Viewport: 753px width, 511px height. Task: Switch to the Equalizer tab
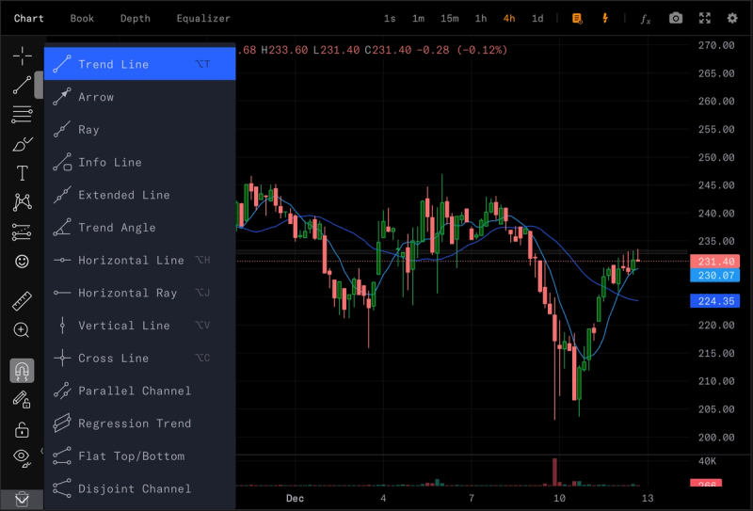pos(203,18)
